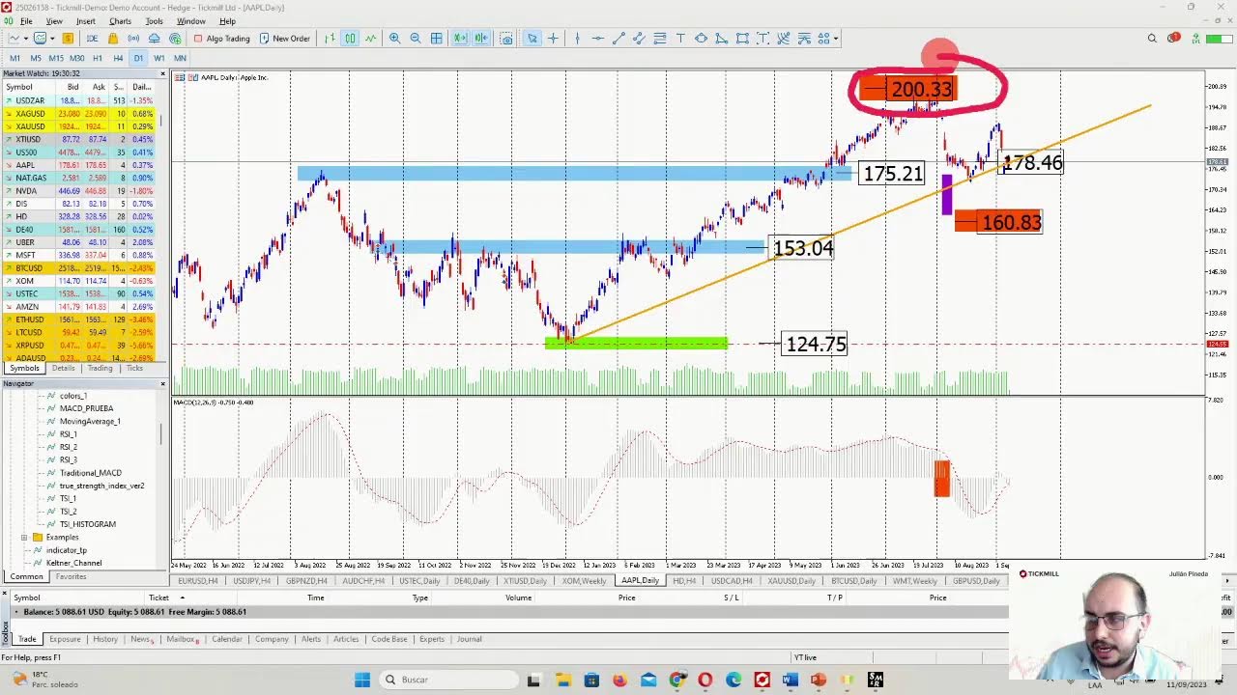
Task: Select the Rectangle shape tool
Action: [x=742, y=39]
